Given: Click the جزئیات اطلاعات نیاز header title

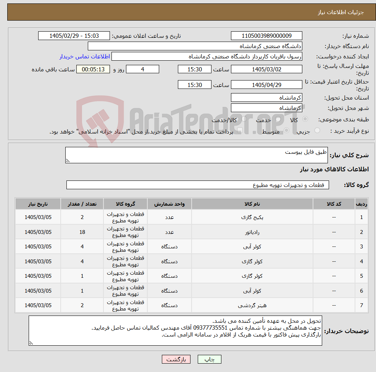Looking at the screenshot, I should (x=341, y=12).
